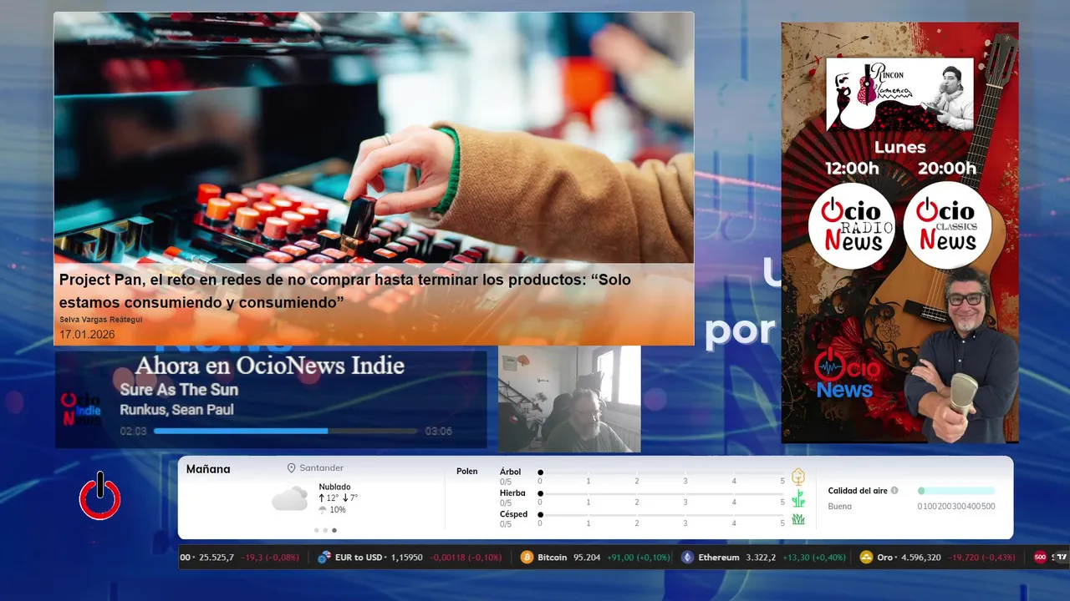1070x601 pixels.
Task: Click the Ethereum icon in ticker
Action: (687, 557)
